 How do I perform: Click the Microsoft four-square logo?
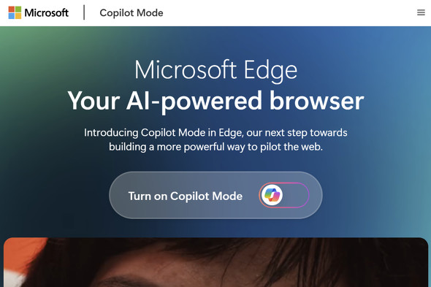15,12
